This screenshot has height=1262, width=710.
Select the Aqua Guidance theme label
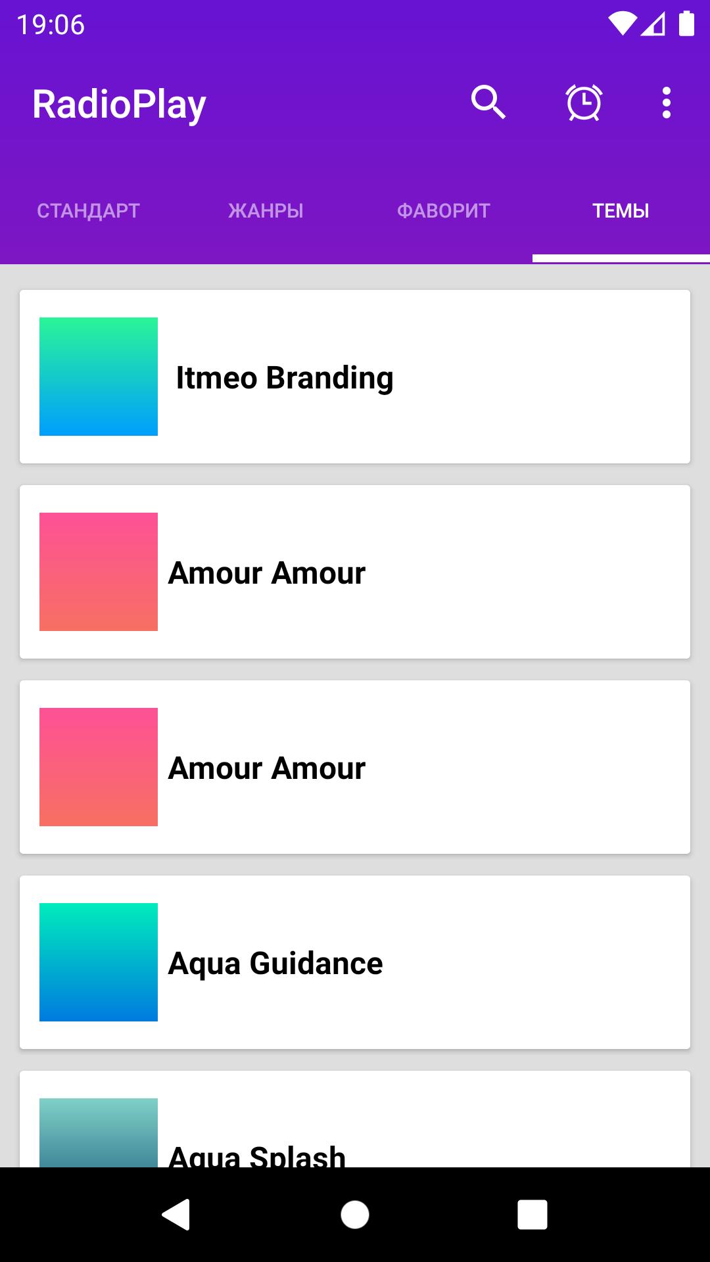(275, 964)
